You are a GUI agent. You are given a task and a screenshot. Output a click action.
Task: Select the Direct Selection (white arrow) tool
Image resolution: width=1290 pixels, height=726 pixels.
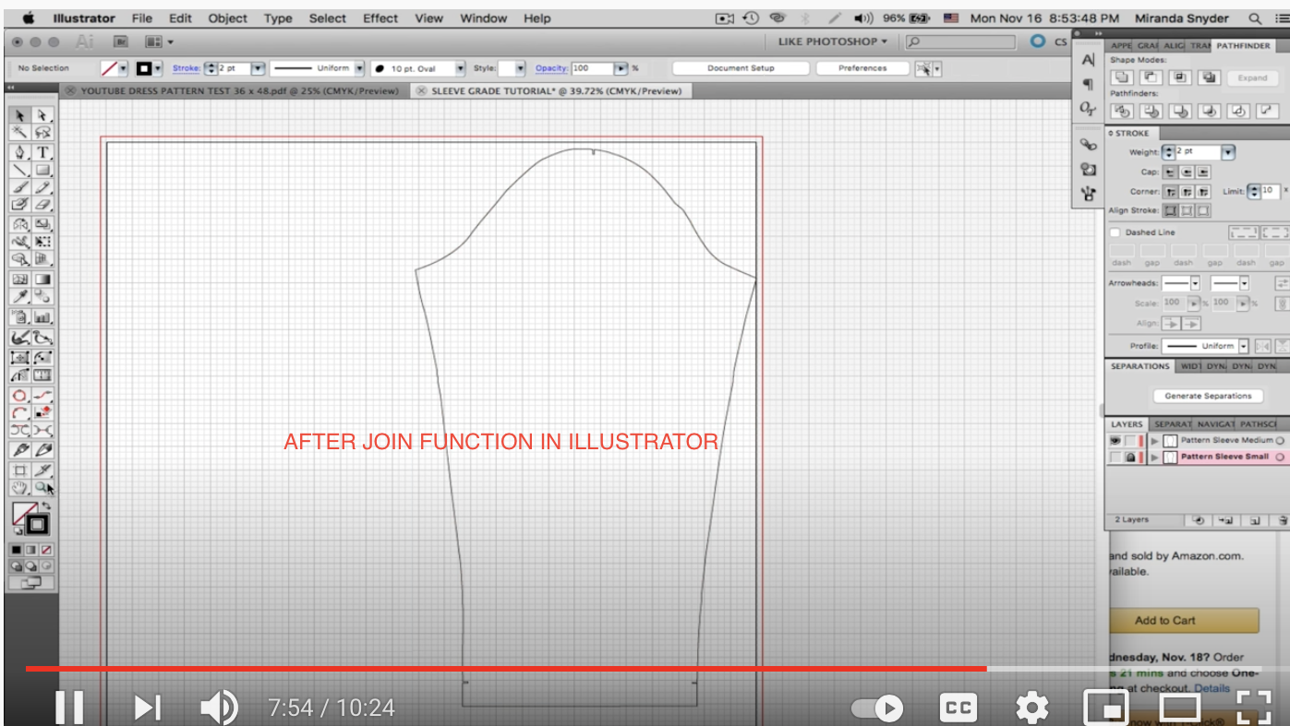point(43,115)
